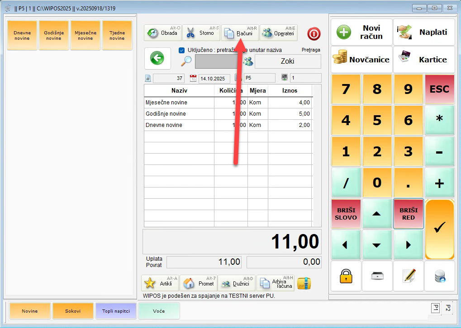Screen dimensions: 461x328
Task: Click the magnifying glass search icon
Action: 186,61
